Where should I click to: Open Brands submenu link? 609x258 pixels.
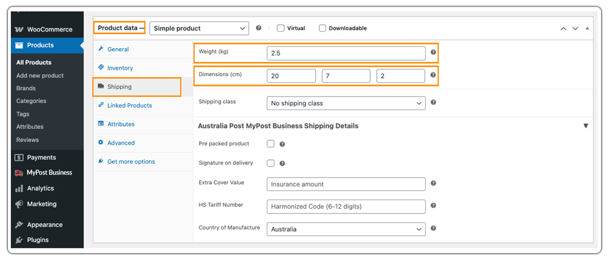26,88
